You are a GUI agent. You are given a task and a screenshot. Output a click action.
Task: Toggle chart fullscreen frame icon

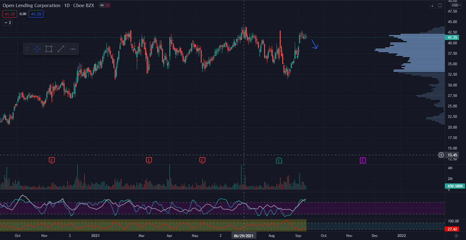[440, 5]
